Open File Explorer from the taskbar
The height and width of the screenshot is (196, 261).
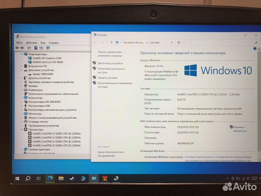coord(61,179)
